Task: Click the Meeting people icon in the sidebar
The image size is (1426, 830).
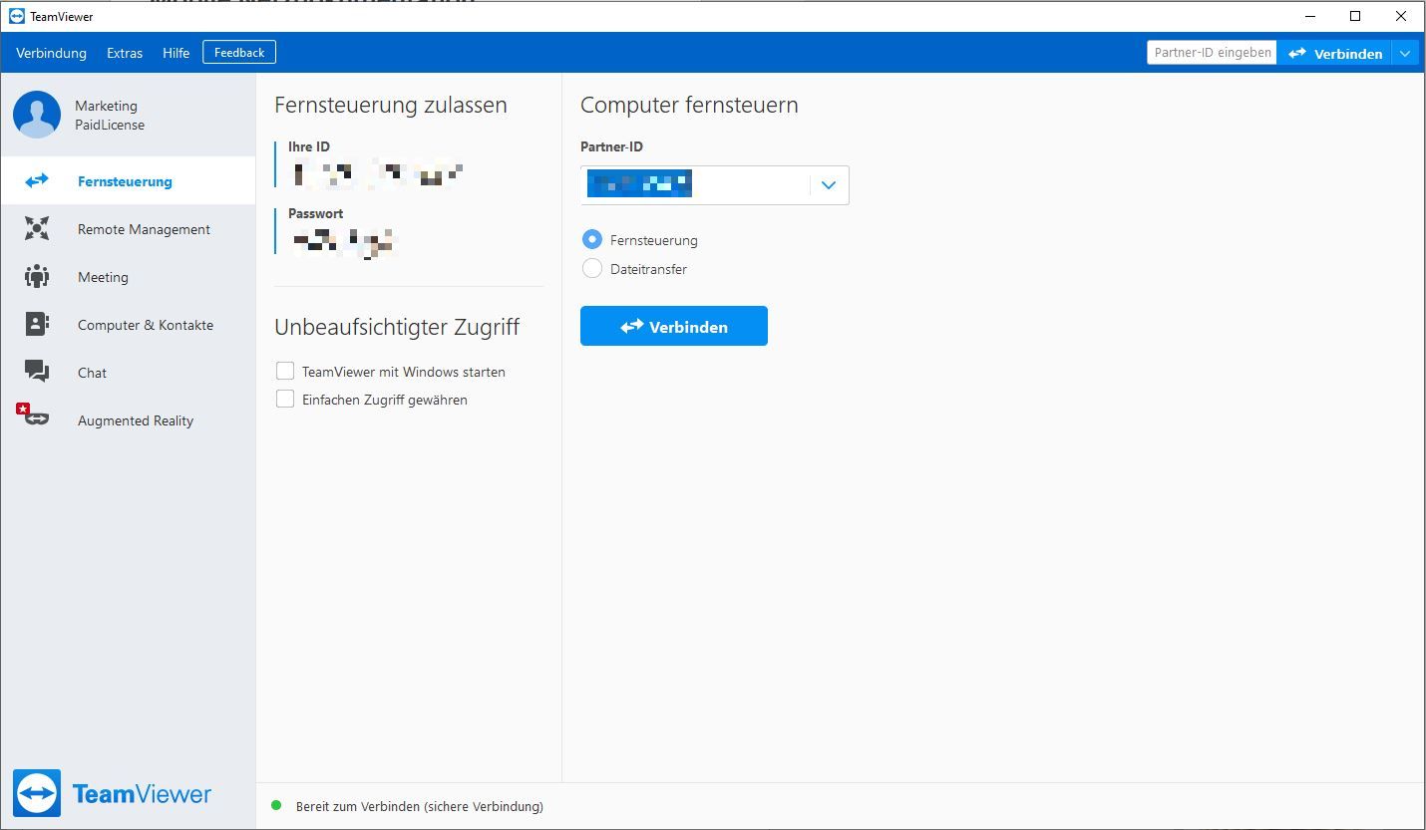Action: (x=37, y=277)
